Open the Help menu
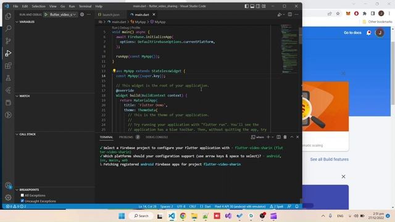Image resolution: width=395 pixels, height=222 pixels. coord(99,6)
